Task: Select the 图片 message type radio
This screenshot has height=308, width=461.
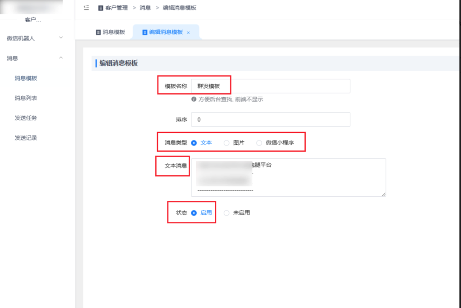Action: tap(226, 142)
